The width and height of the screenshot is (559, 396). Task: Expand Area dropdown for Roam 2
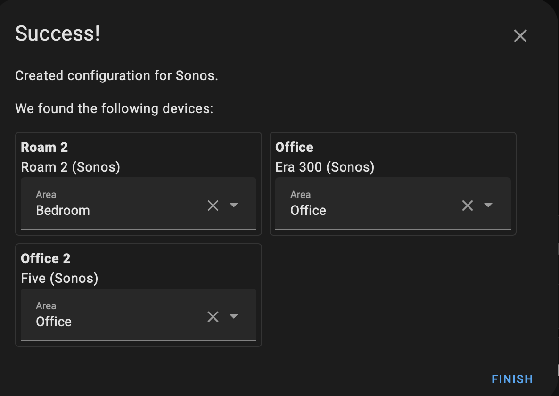pyautogui.click(x=233, y=205)
